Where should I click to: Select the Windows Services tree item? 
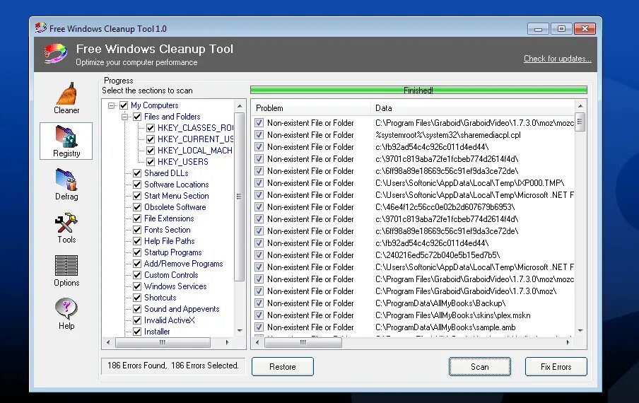[175, 286]
